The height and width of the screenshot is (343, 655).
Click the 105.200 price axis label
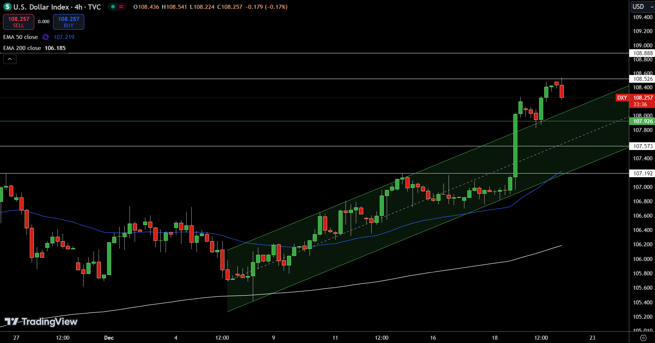coord(642,317)
